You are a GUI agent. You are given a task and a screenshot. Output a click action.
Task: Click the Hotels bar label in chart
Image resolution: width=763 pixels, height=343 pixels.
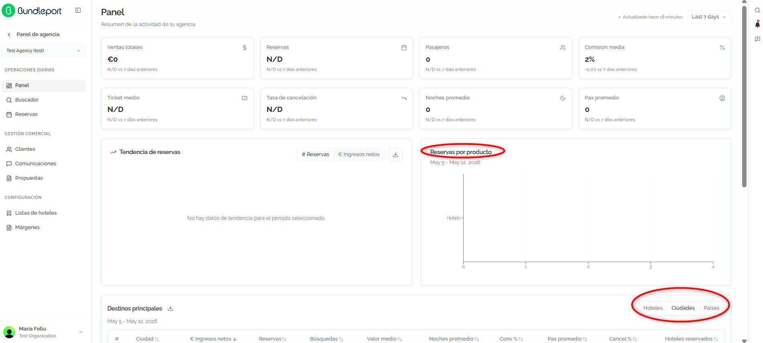[x=454, y=218]
